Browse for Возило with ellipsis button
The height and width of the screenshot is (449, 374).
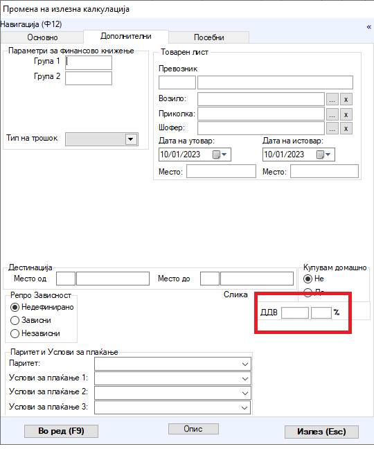coord(332,99)
